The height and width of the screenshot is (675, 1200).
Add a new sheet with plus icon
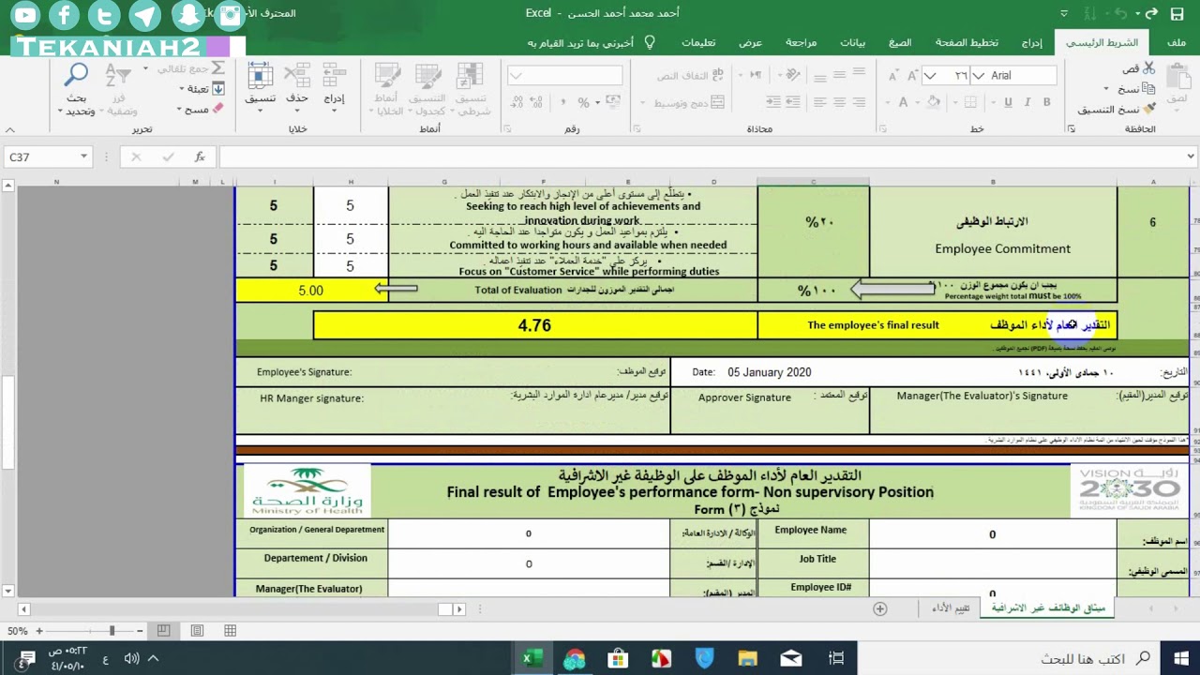[x=879, y=608]
